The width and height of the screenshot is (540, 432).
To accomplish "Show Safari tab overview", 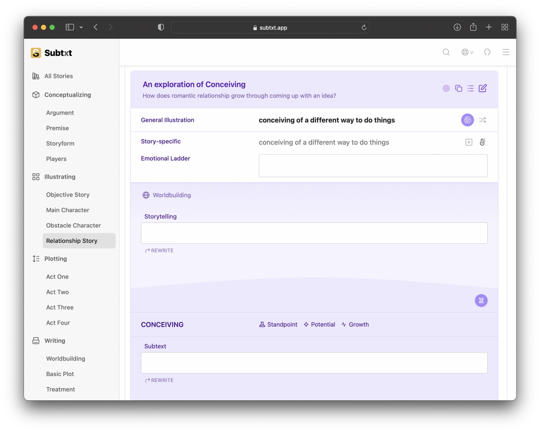I will (505, 27).
